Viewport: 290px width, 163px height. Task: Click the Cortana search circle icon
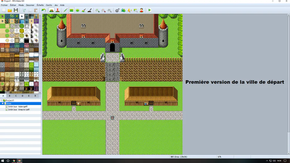[x=8, y=161]
